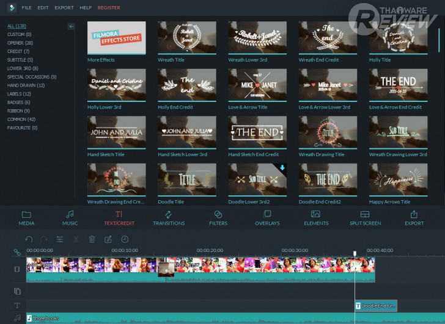Switch to the SPLIT SCREEN tab
The height and width of the screenshot is (324, 445).
pyautogui.click(x=366, y=218)
